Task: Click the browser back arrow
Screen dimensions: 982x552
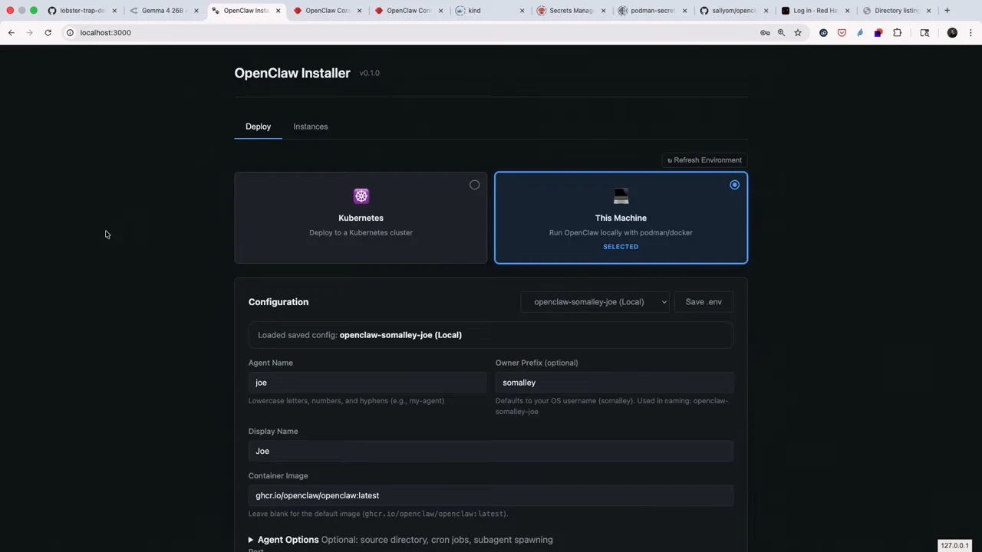Action: point(11,32)
